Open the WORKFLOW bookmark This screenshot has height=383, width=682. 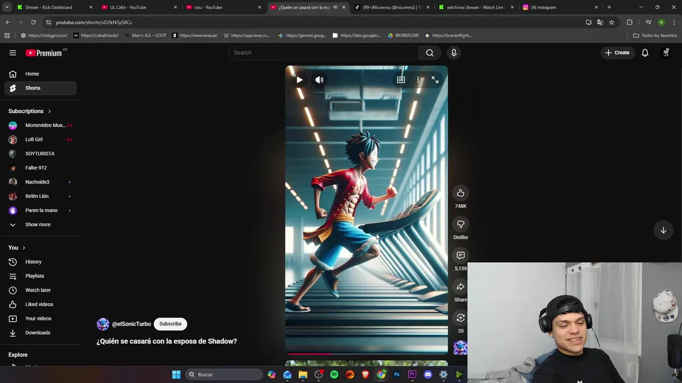[403, 36]
